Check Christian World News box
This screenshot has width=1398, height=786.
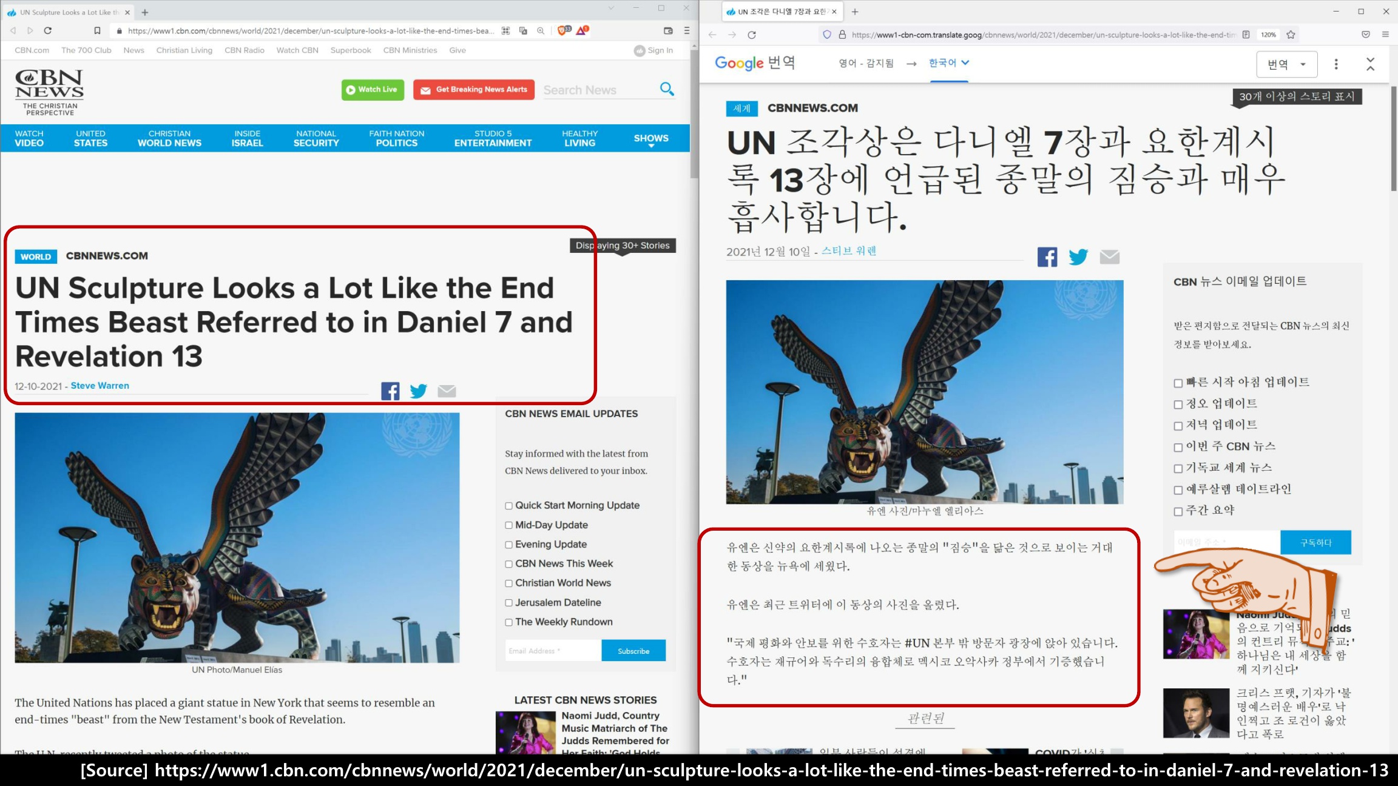click(509, 583)
